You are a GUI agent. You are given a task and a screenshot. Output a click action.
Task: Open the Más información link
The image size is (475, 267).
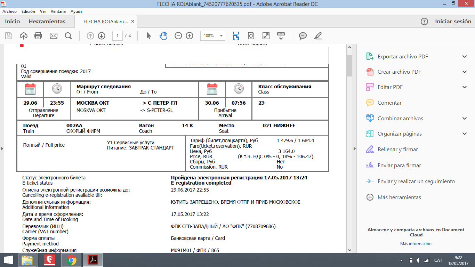(416, 244)
